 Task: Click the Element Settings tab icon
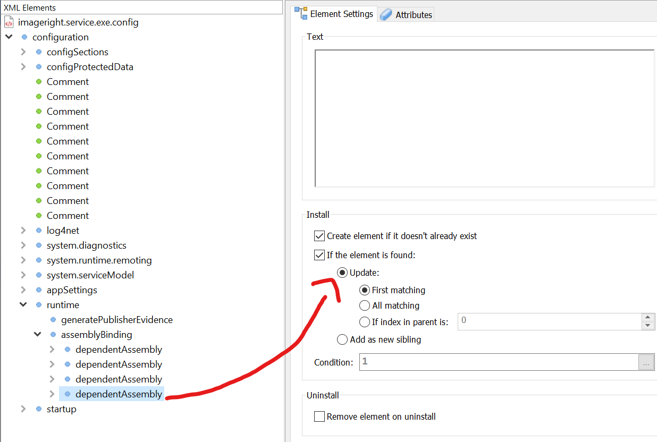301,14
